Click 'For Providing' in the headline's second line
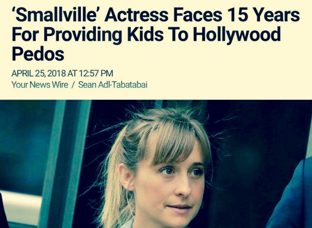The width and height of the screenshot is (312, 228). point(66,35)
